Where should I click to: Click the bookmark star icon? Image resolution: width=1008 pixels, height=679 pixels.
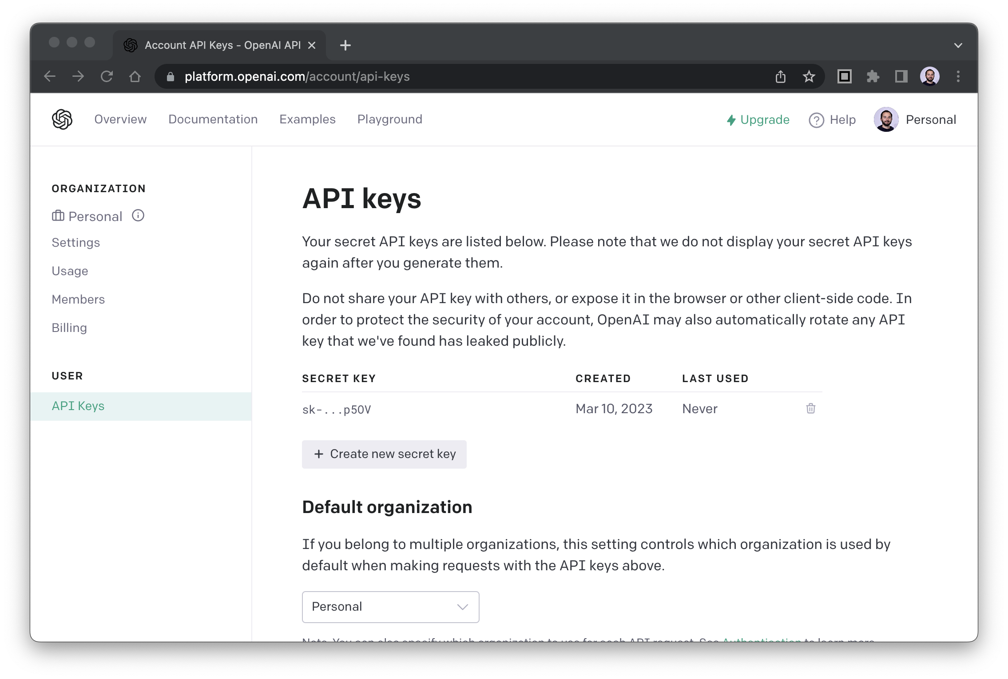[808, 76]
